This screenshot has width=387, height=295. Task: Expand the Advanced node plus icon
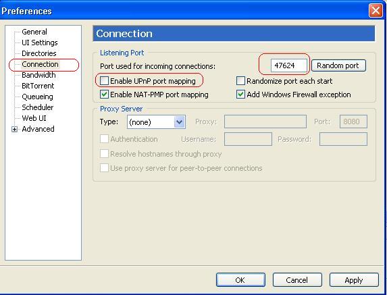pyautogui.click(x=15, y=129)
